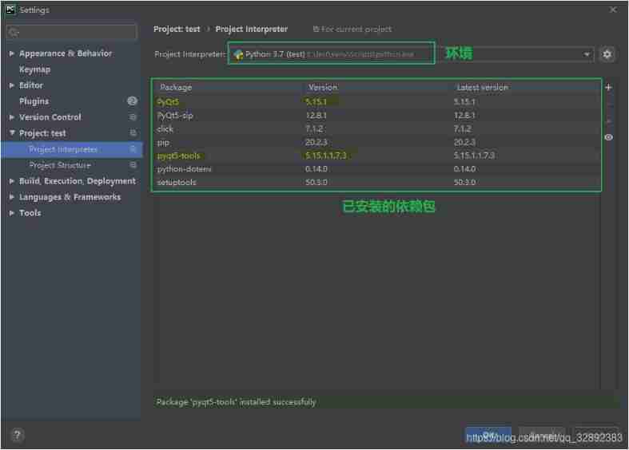
Task: Select the python-dotenv package row
Action: point(377,169)
